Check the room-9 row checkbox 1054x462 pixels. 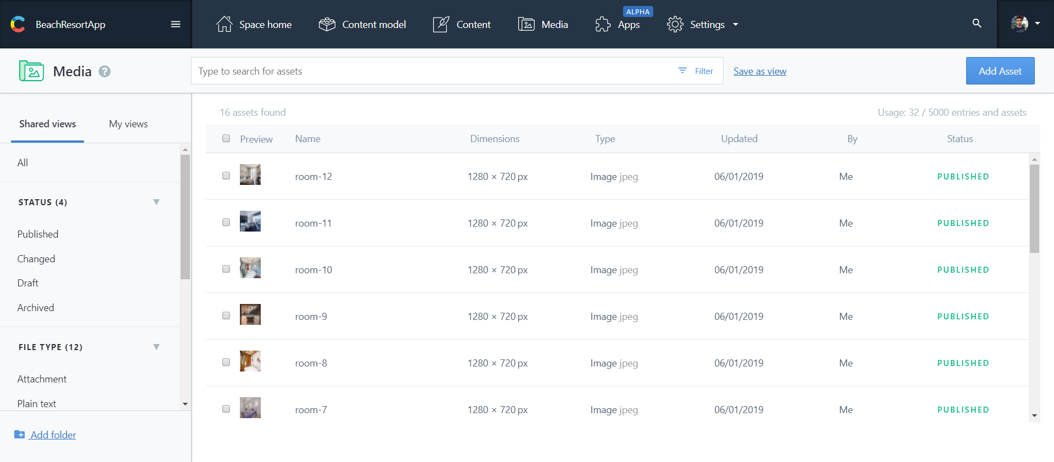226,315
